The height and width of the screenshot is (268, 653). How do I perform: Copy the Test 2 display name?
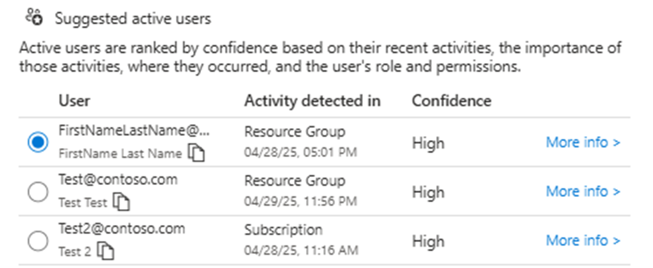106,251
